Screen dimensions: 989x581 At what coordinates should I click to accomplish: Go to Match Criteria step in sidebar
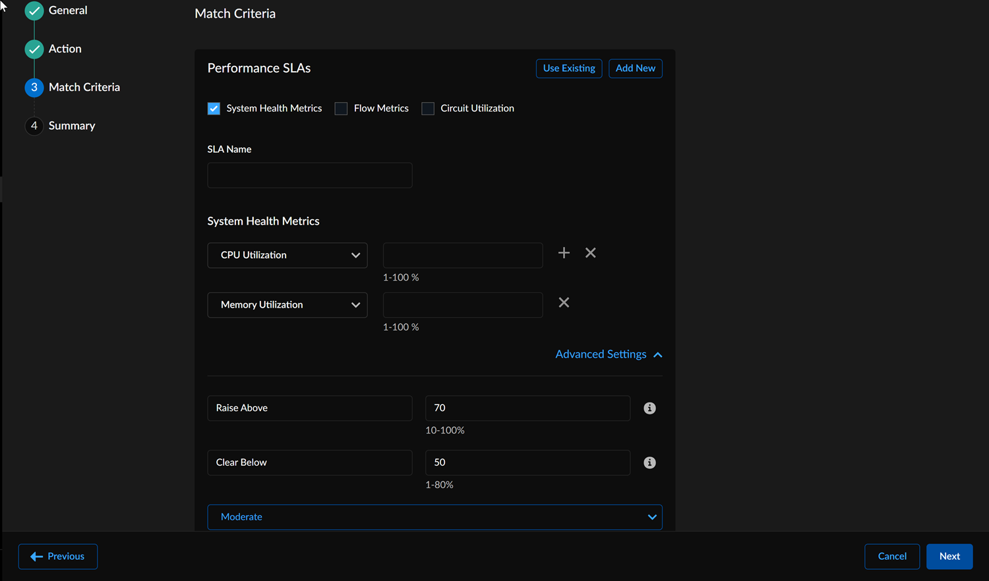coord(84,87)
